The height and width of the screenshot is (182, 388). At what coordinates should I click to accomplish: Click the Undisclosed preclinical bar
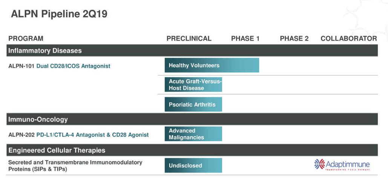[x=193, y=165]
